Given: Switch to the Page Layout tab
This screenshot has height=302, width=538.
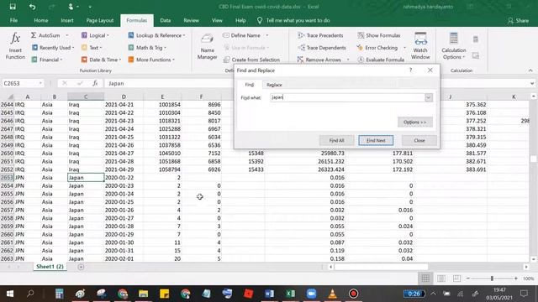Looking at the screenshot, I should click(x=100, y=20).
